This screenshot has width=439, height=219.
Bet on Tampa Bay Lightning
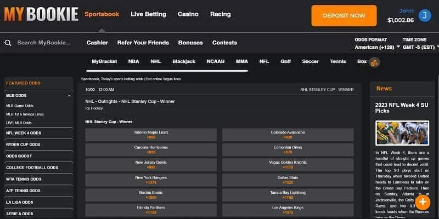(x=288, y=195)
